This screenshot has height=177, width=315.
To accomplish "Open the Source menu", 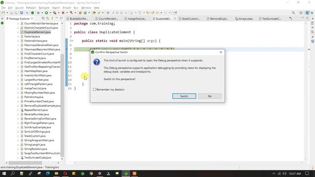I will tap(19, 8).
